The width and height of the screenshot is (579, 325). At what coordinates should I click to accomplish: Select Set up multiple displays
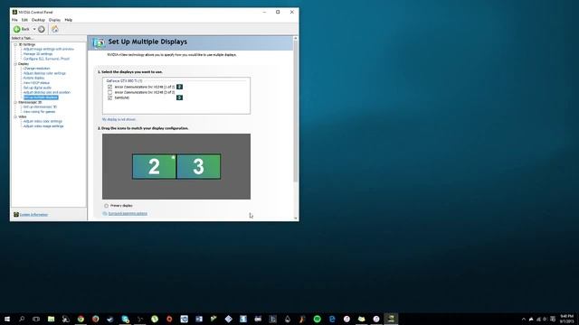[x=41, y=97]
